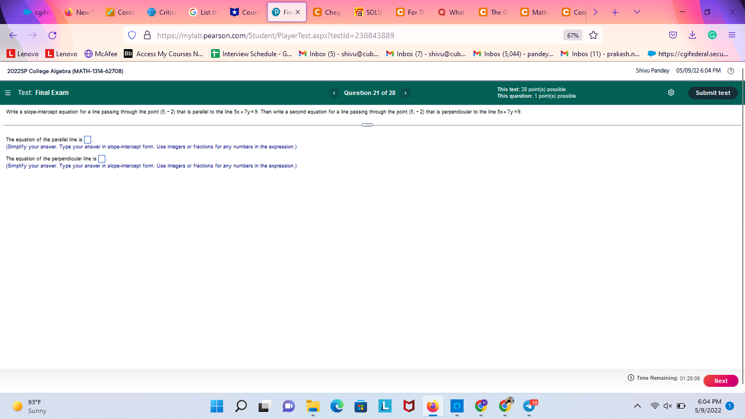Open the Firefox application menu
This screenshot has height=419, width=745.
click(x=732, y=35)
